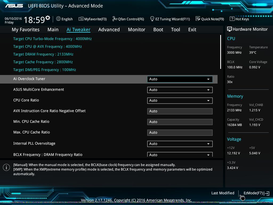Open Quick Note(F9) notepad icon
Screen dimensions: 273x205
point(198,19)
